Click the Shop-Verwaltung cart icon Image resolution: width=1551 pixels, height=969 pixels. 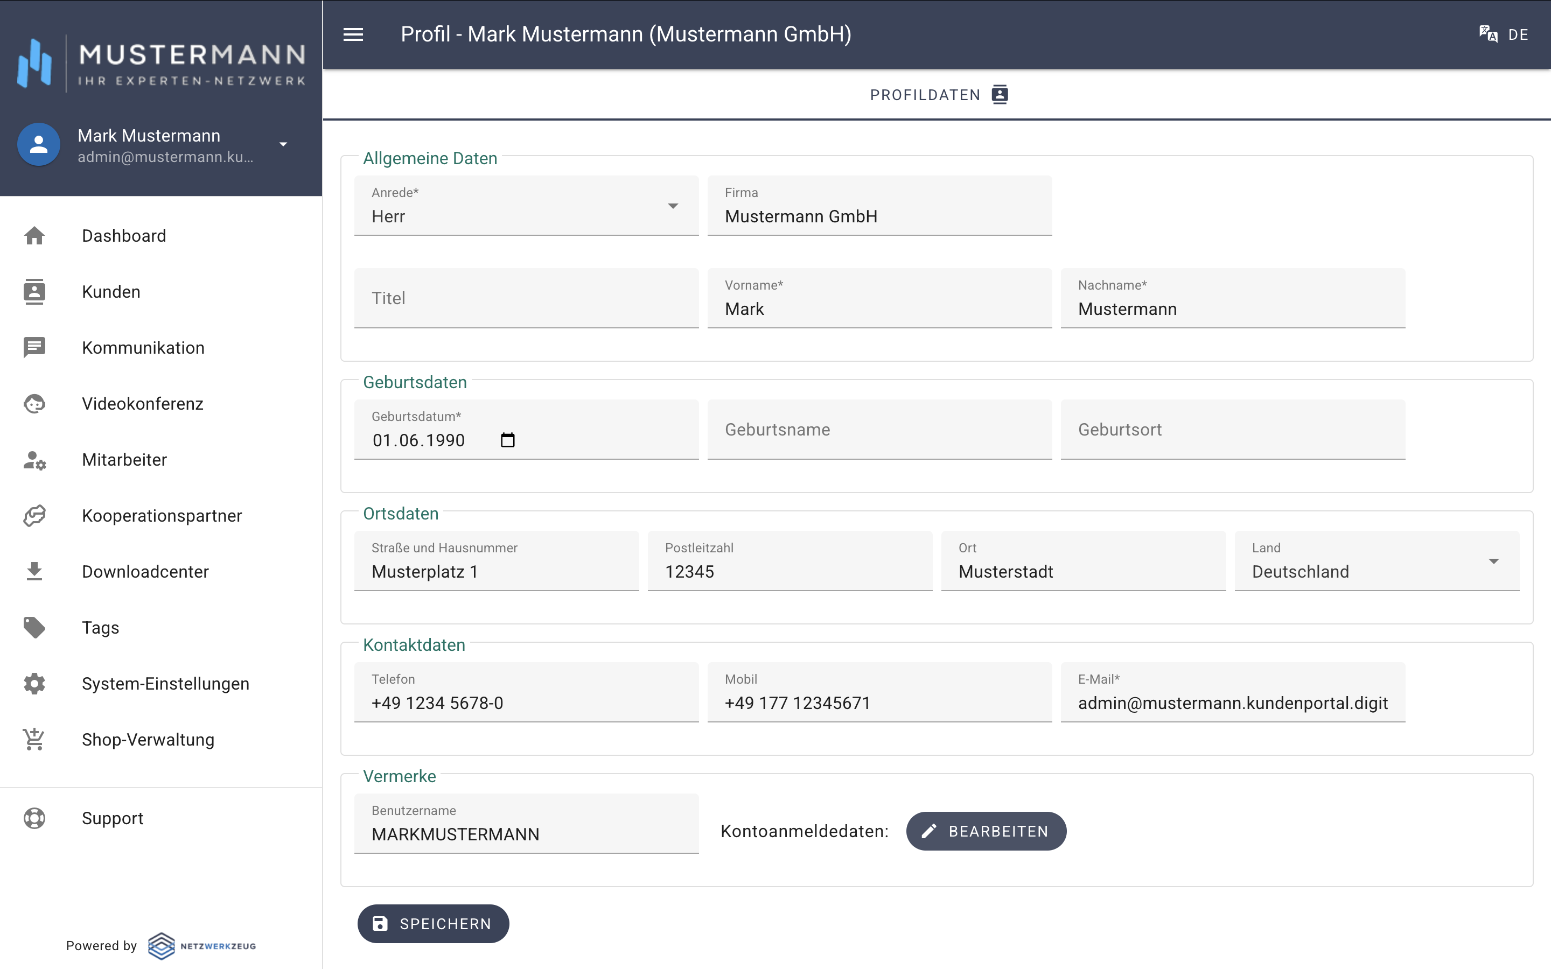(34, 740)
